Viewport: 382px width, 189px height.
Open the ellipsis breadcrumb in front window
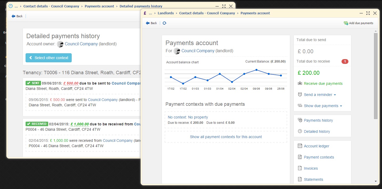coord(151,13)
